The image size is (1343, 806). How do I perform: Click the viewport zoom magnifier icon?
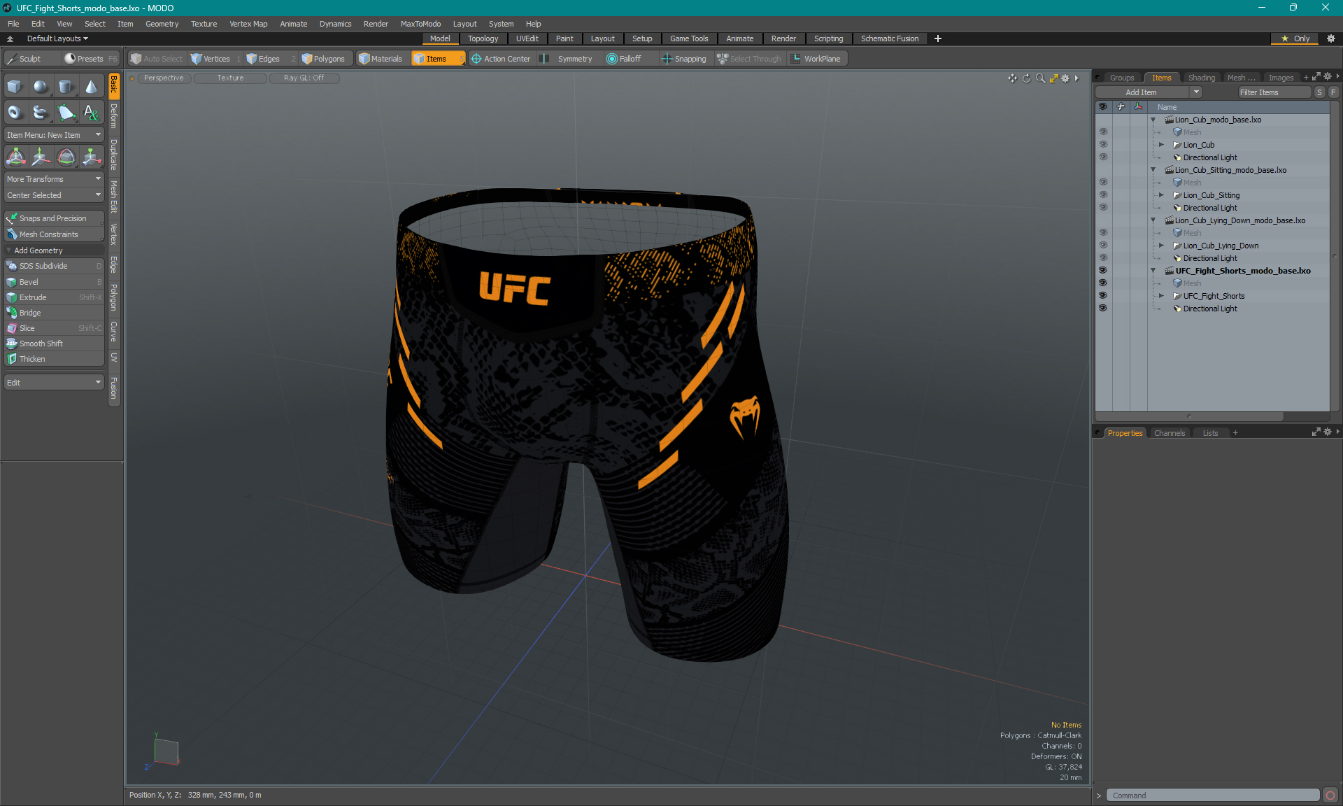(1040, 78)
